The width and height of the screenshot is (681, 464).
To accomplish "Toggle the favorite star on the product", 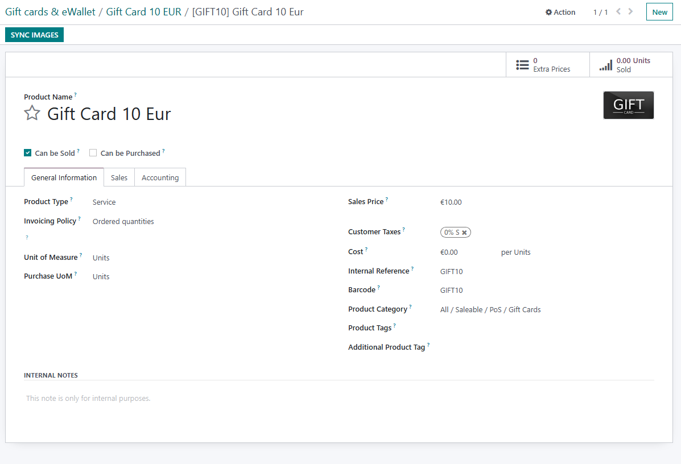I will (32, 113).
